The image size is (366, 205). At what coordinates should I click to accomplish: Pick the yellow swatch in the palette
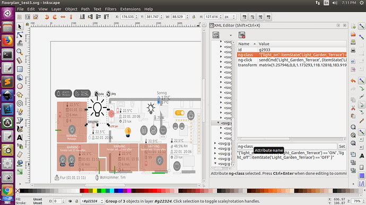pos(95,191)
